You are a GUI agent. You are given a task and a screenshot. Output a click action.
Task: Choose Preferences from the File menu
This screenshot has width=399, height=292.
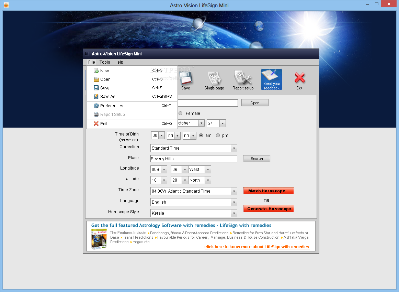coord(132,106)
